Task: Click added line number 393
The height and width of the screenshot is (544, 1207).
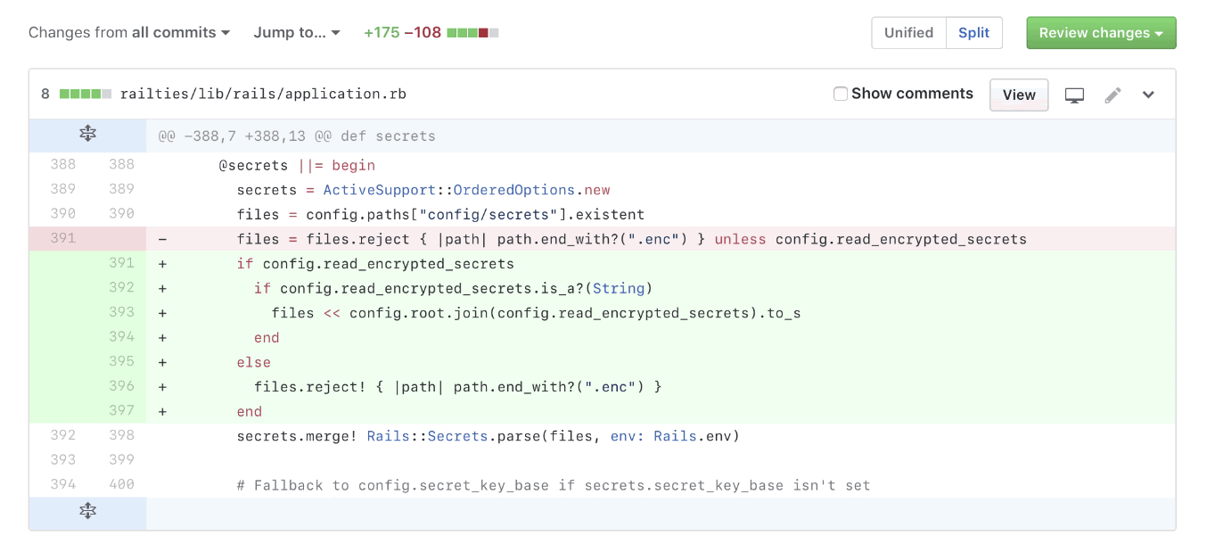Action: [x=121, y=312]
